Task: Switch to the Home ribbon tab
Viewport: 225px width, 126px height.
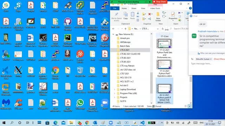Action: pos(124,8)
